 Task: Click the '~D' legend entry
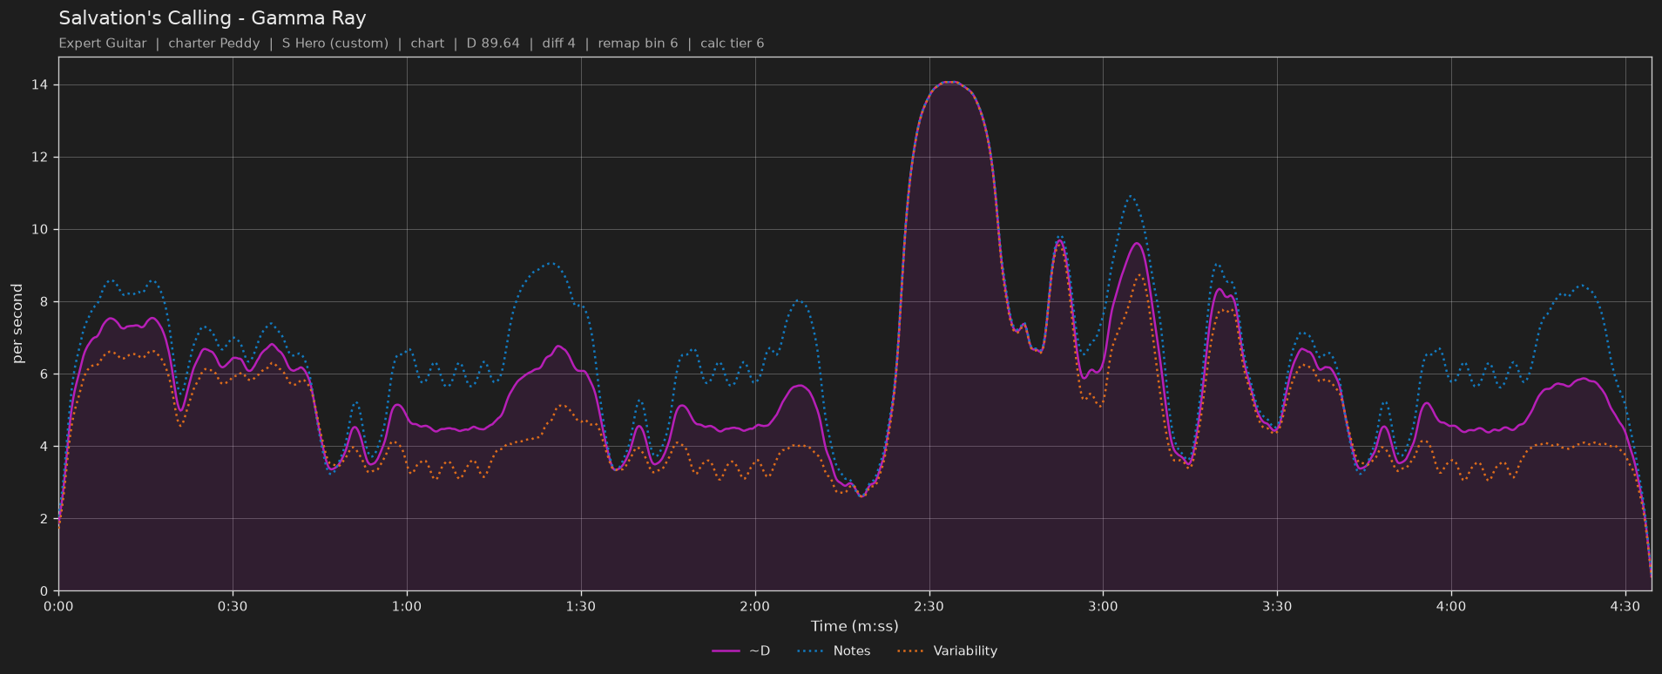(741, 650)
